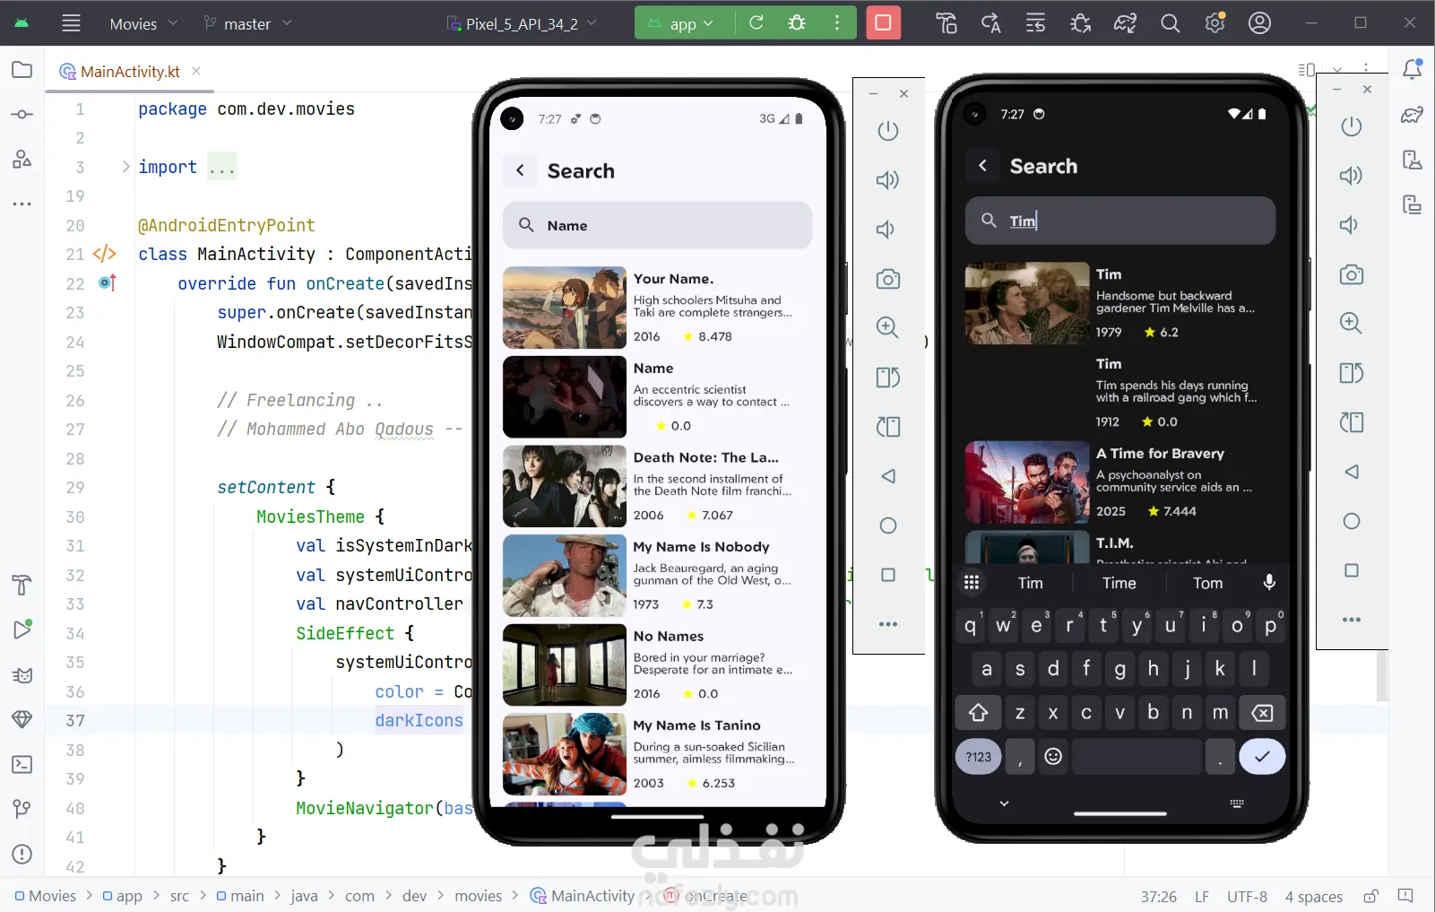1435x912 pixels.
Task: Apply Changes and Restart Activity
Action: [990, 23]
